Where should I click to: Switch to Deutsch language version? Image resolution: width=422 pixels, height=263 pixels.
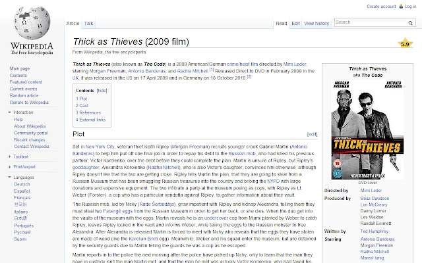pyautogui.click(x=22, y=184)
